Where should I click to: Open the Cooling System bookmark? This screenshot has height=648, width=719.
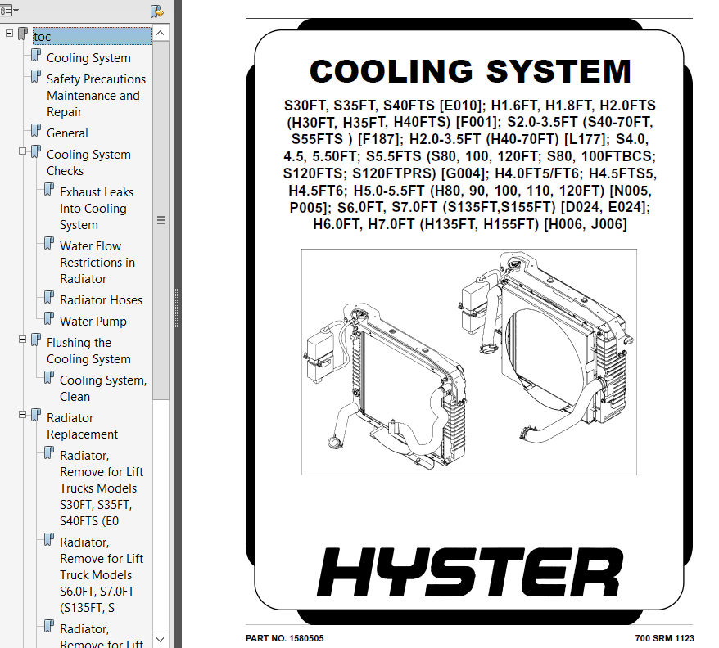coord(88,58)
